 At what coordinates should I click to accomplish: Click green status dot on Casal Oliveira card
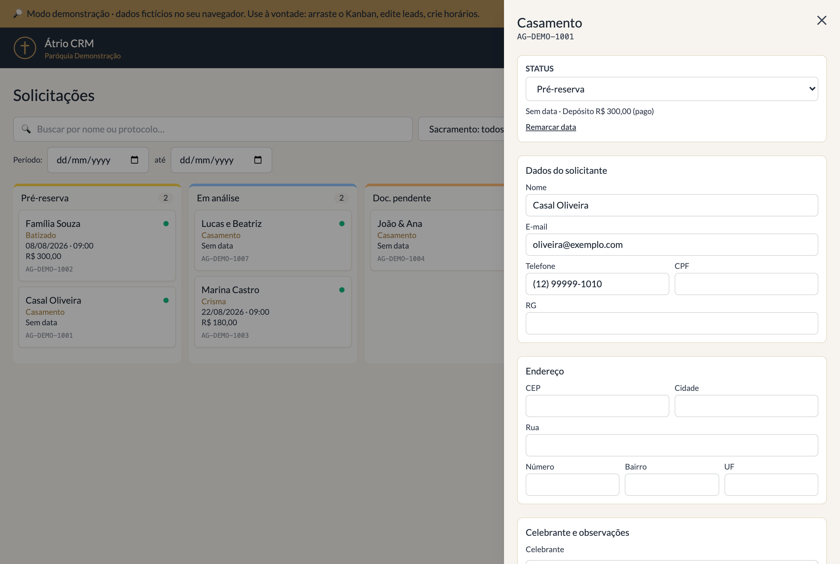166,300
